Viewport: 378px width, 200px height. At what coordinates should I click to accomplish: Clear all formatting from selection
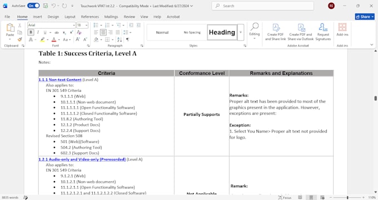coord(79,32)
